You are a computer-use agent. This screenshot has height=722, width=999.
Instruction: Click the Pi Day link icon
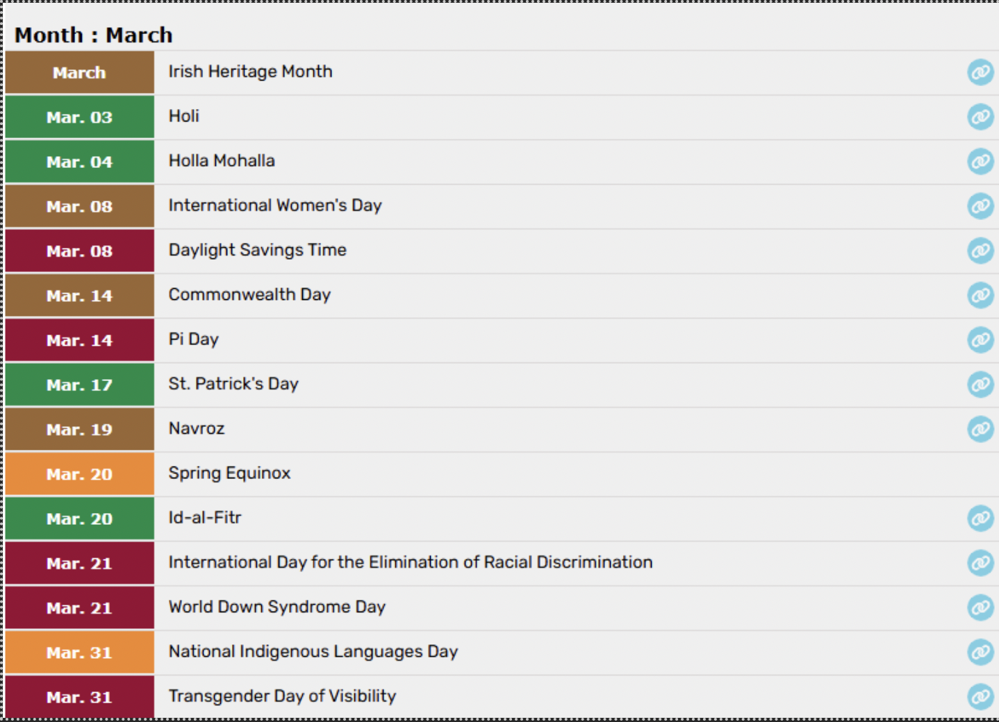(x=980, y=340)
